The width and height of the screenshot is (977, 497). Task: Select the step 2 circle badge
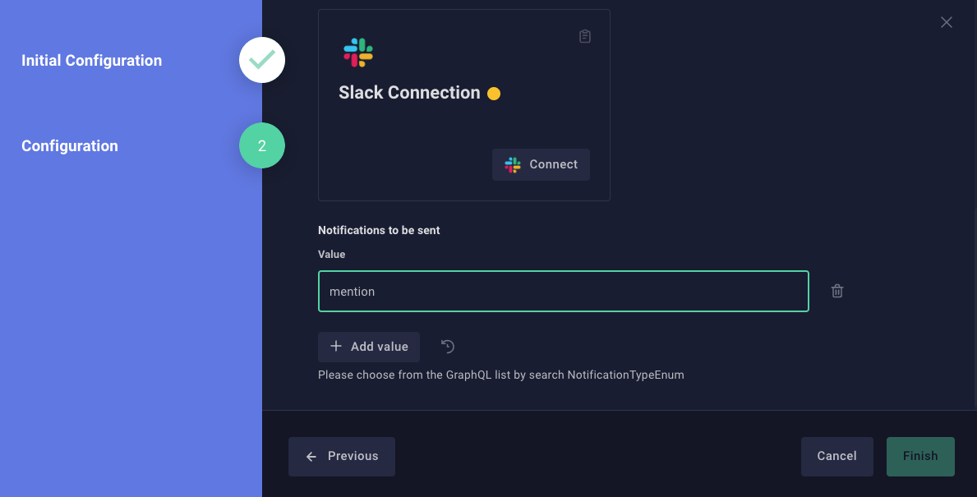(261, 145)
